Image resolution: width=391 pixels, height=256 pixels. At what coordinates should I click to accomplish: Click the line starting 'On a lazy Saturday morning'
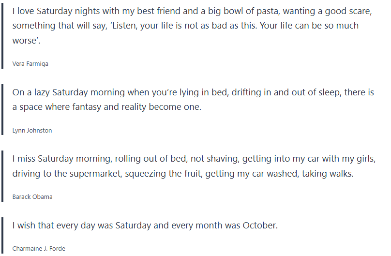point(193,92)
